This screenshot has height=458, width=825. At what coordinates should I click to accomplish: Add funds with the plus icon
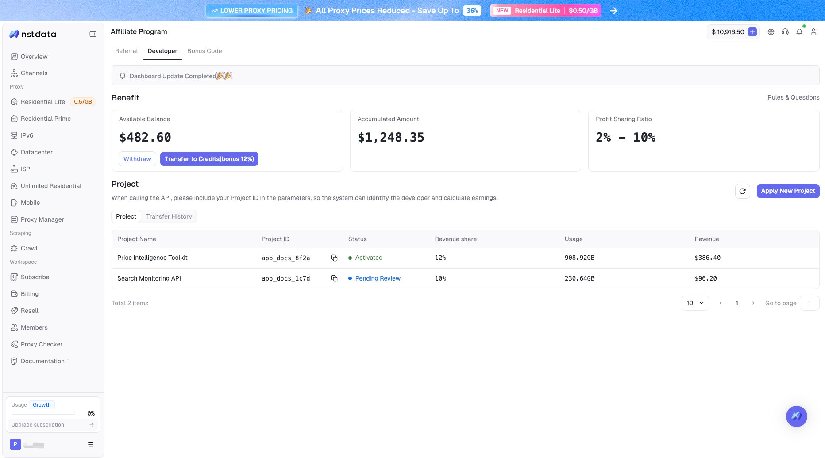pos(752,32)
